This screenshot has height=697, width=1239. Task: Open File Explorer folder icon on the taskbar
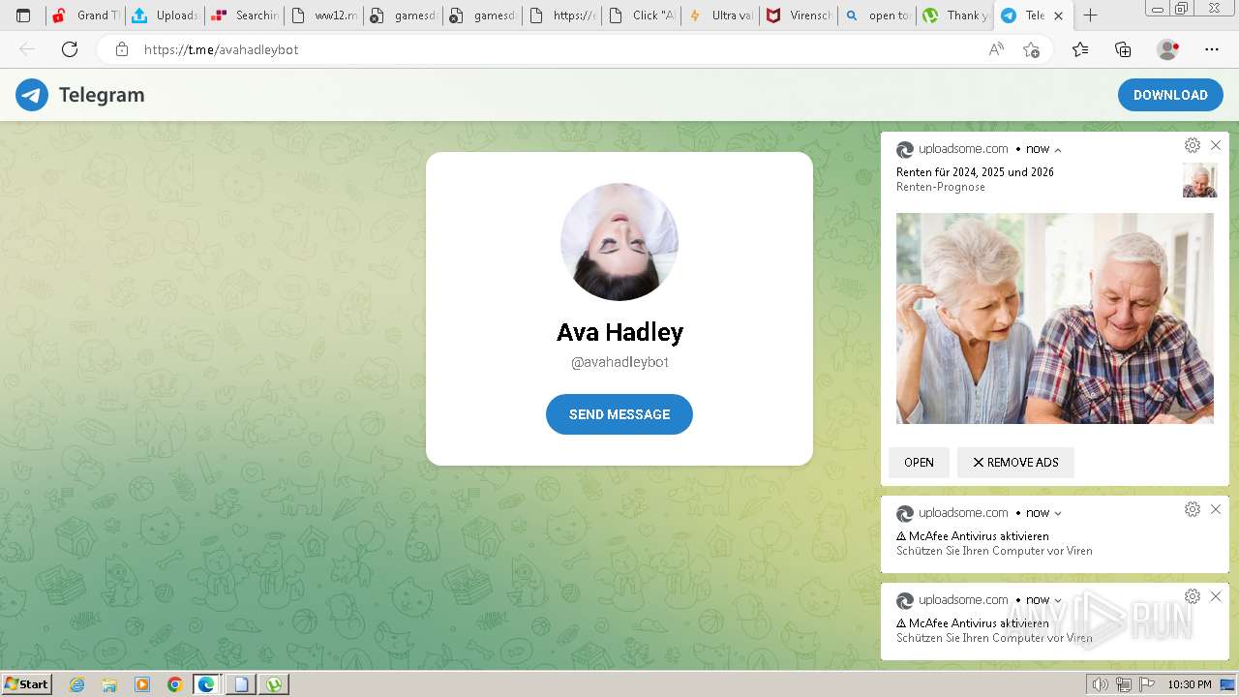point(109,684)
